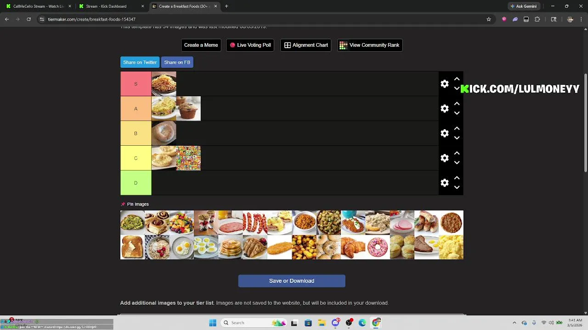Select the orange A tier label
Viewport: 588px width, 330px height.
pos(136,109)
